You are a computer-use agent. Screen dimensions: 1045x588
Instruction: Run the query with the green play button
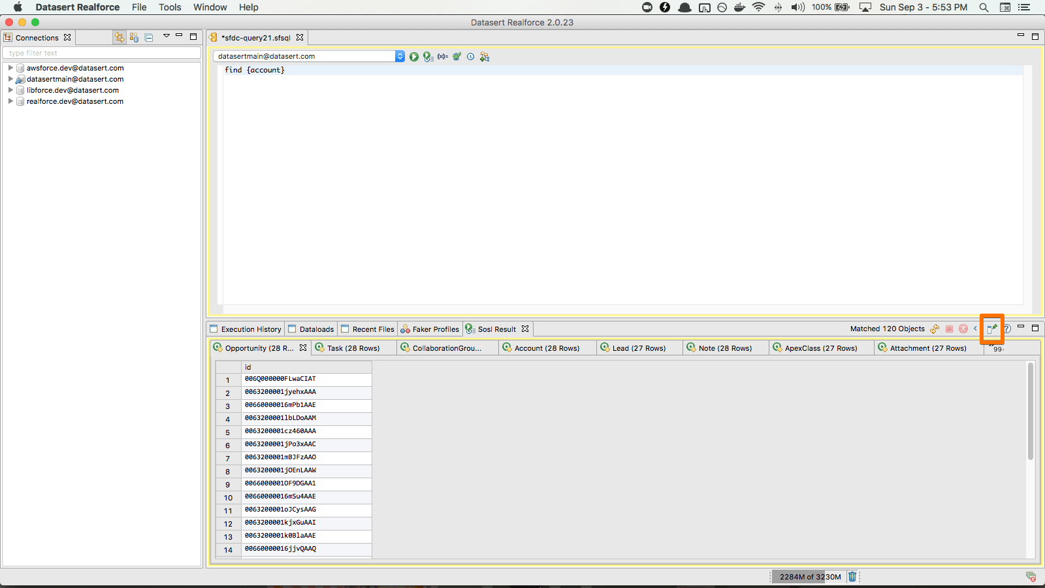pos(414,57)
